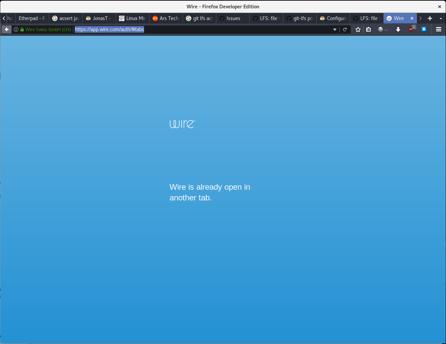Select the highlighted URL in the address bar
The height and width of the screenshot is (344, 446).
109,29
